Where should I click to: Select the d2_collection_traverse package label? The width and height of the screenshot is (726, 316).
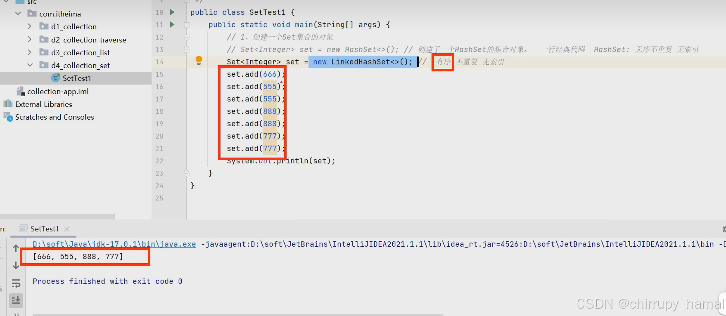[x=89, y=40]
